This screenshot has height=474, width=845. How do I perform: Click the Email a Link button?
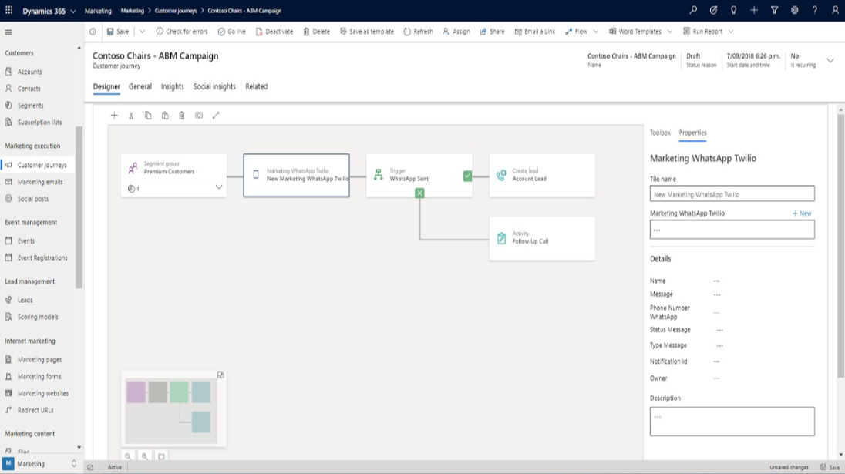[x=535, y=32]
